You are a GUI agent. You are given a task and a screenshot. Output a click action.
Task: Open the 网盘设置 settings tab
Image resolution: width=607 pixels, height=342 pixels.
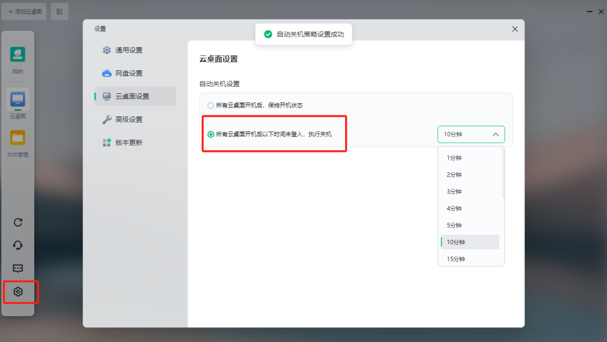coord(135,73)
